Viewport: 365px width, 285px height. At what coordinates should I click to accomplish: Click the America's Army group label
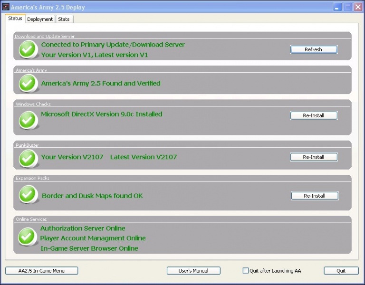31,70
